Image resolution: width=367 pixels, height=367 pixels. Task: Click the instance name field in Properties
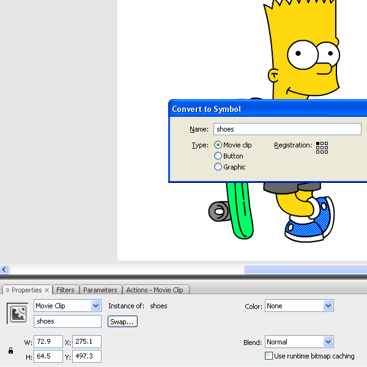point(67,321)
